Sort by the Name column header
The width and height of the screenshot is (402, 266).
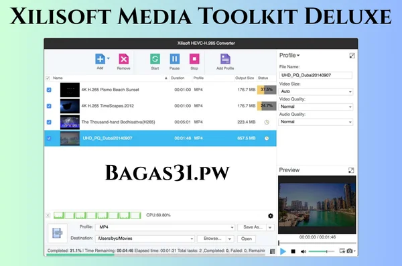tap(58, 78)
